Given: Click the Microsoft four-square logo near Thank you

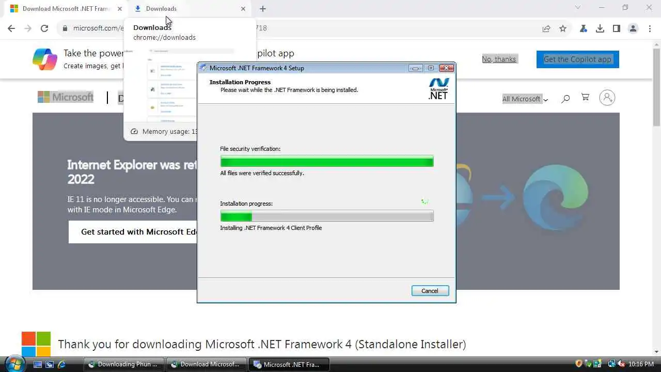Looking at the screenshot, I should pos(36,344).
